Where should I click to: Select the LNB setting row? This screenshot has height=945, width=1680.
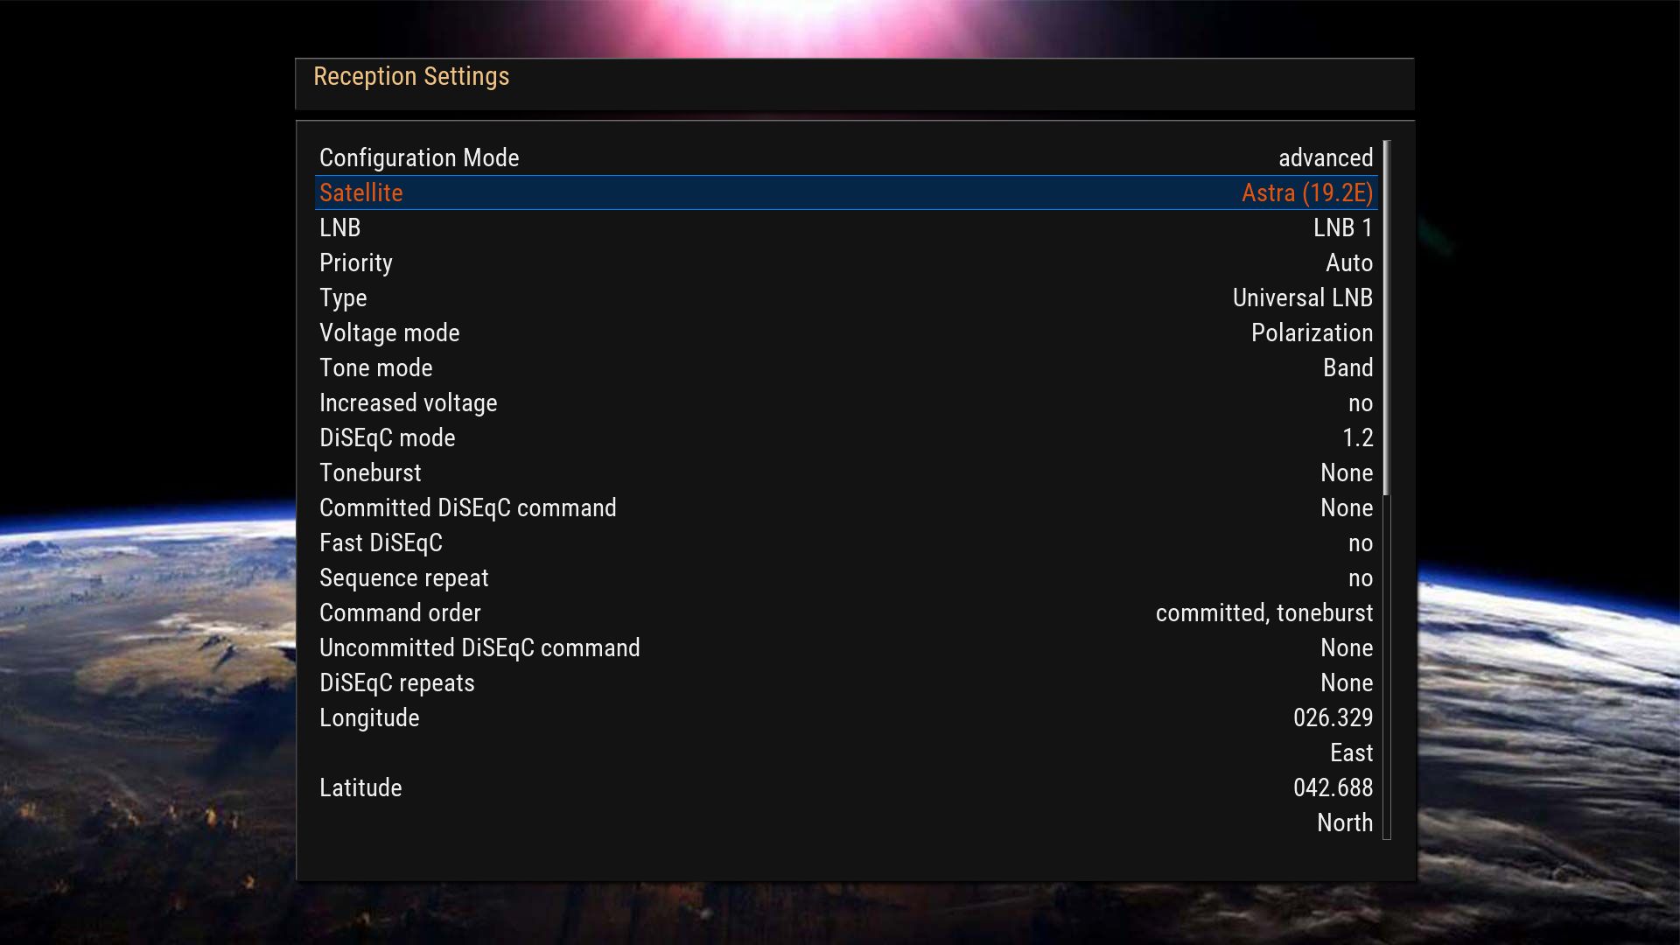[845, 227]
